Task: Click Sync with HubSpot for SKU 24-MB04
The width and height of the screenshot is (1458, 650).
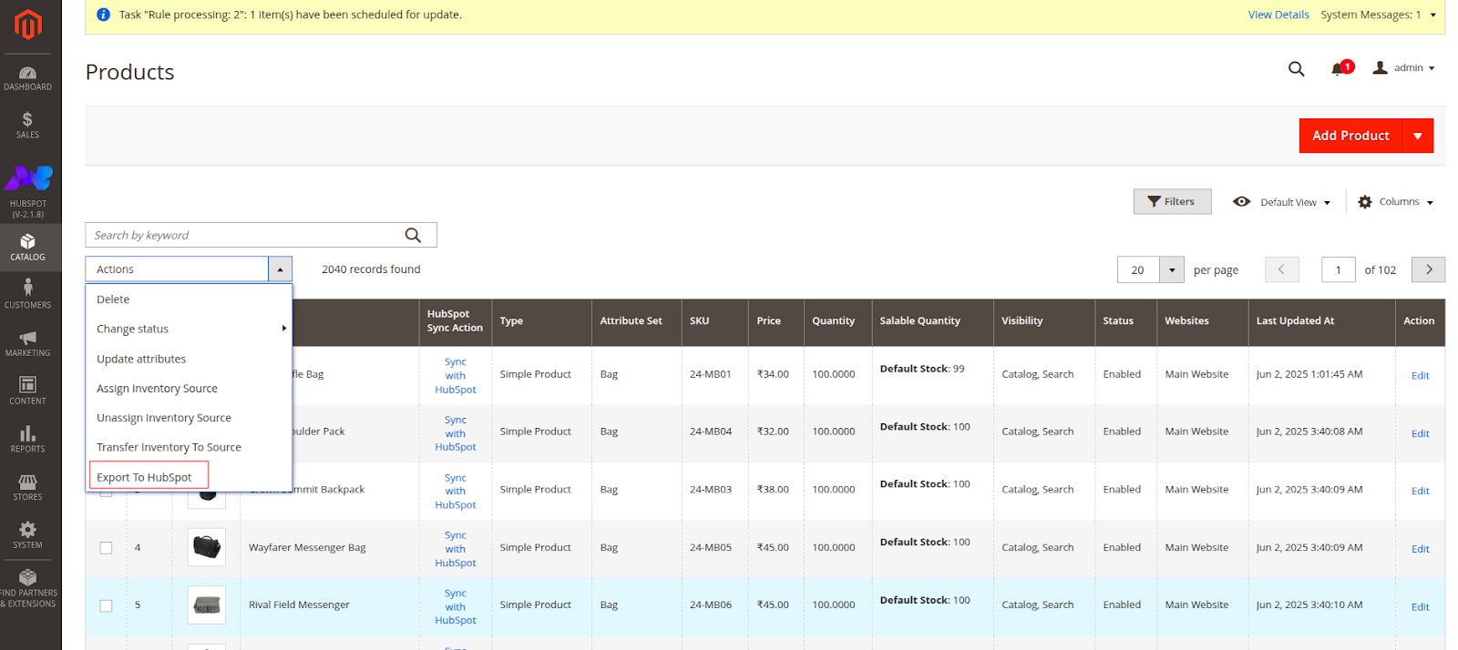Action: pyautogui.click(x=456, y=433)
